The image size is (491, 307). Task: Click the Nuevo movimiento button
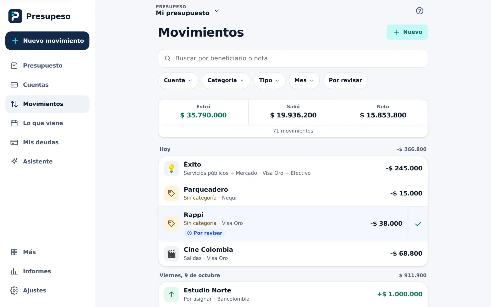tap(47, 41)
